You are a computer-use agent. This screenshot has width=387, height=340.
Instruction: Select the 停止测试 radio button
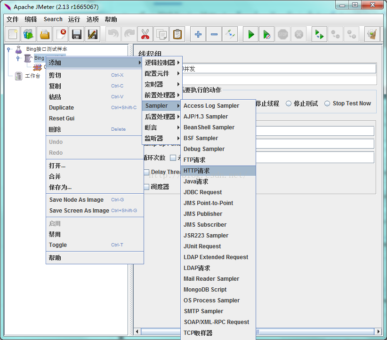click(x=289, y=103)
